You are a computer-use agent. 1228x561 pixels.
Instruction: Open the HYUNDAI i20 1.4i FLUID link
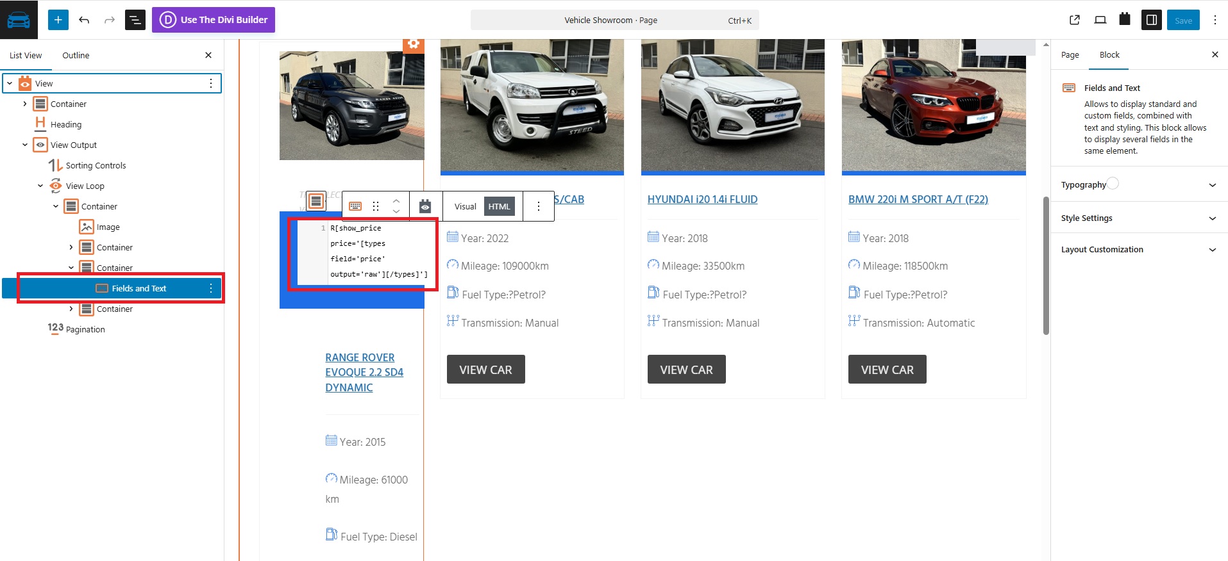(x=702, y=199)
